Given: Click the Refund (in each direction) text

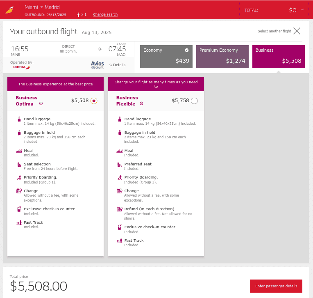Looking at the screenshot, I should 149,209.
